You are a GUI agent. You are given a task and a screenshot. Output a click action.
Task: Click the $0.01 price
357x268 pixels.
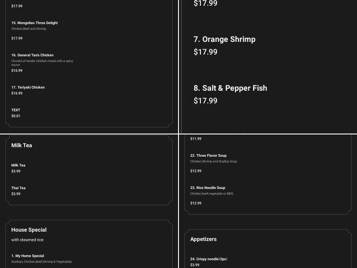point(16,116)
